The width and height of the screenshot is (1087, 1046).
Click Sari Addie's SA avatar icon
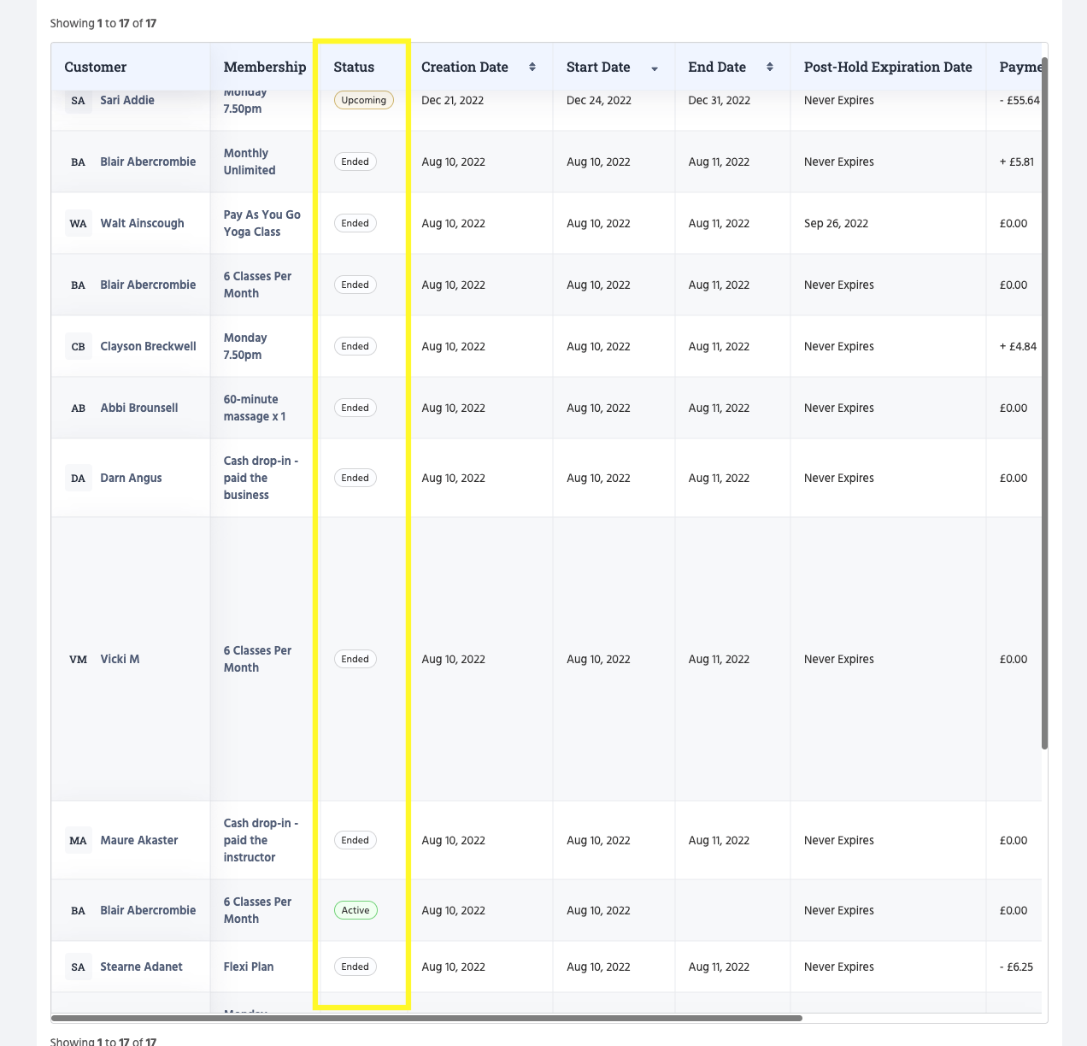[78, 100]
